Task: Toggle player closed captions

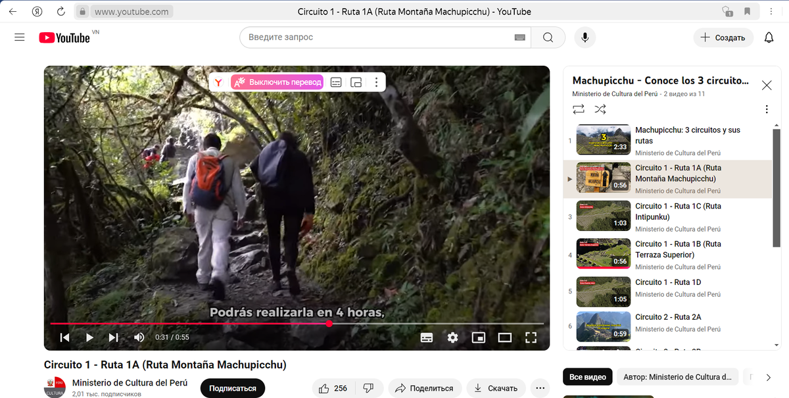Action: [427, 337]
